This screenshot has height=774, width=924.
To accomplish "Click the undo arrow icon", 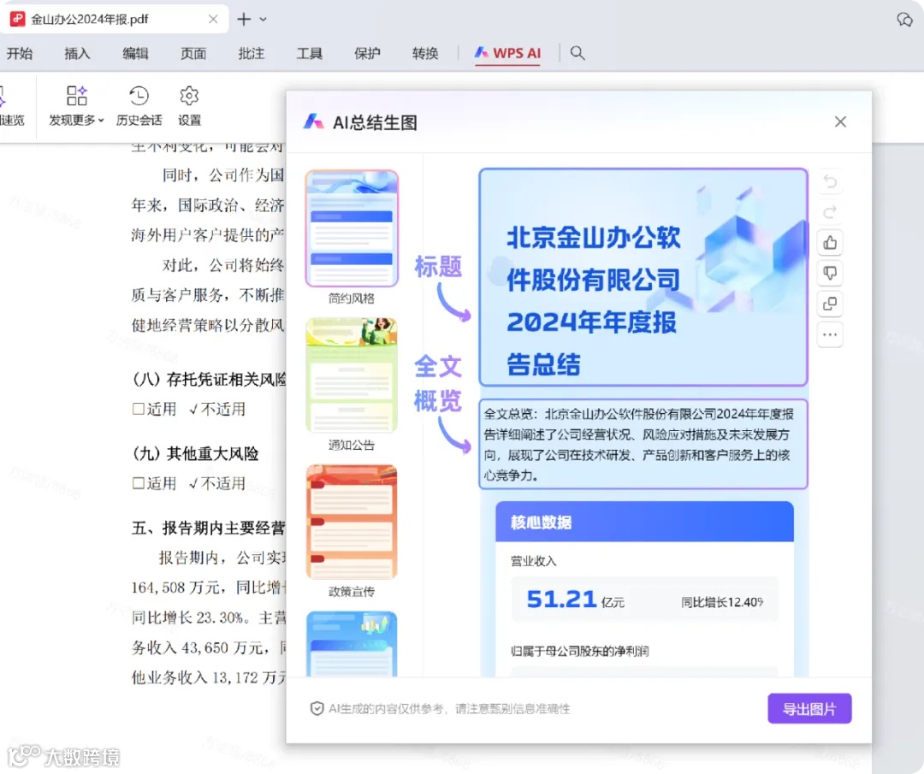I will point(830,181).
